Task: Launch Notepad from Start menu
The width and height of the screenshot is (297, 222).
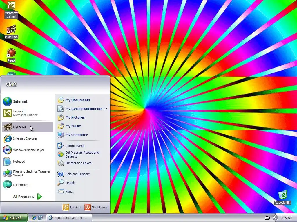Action: (28, 162)
